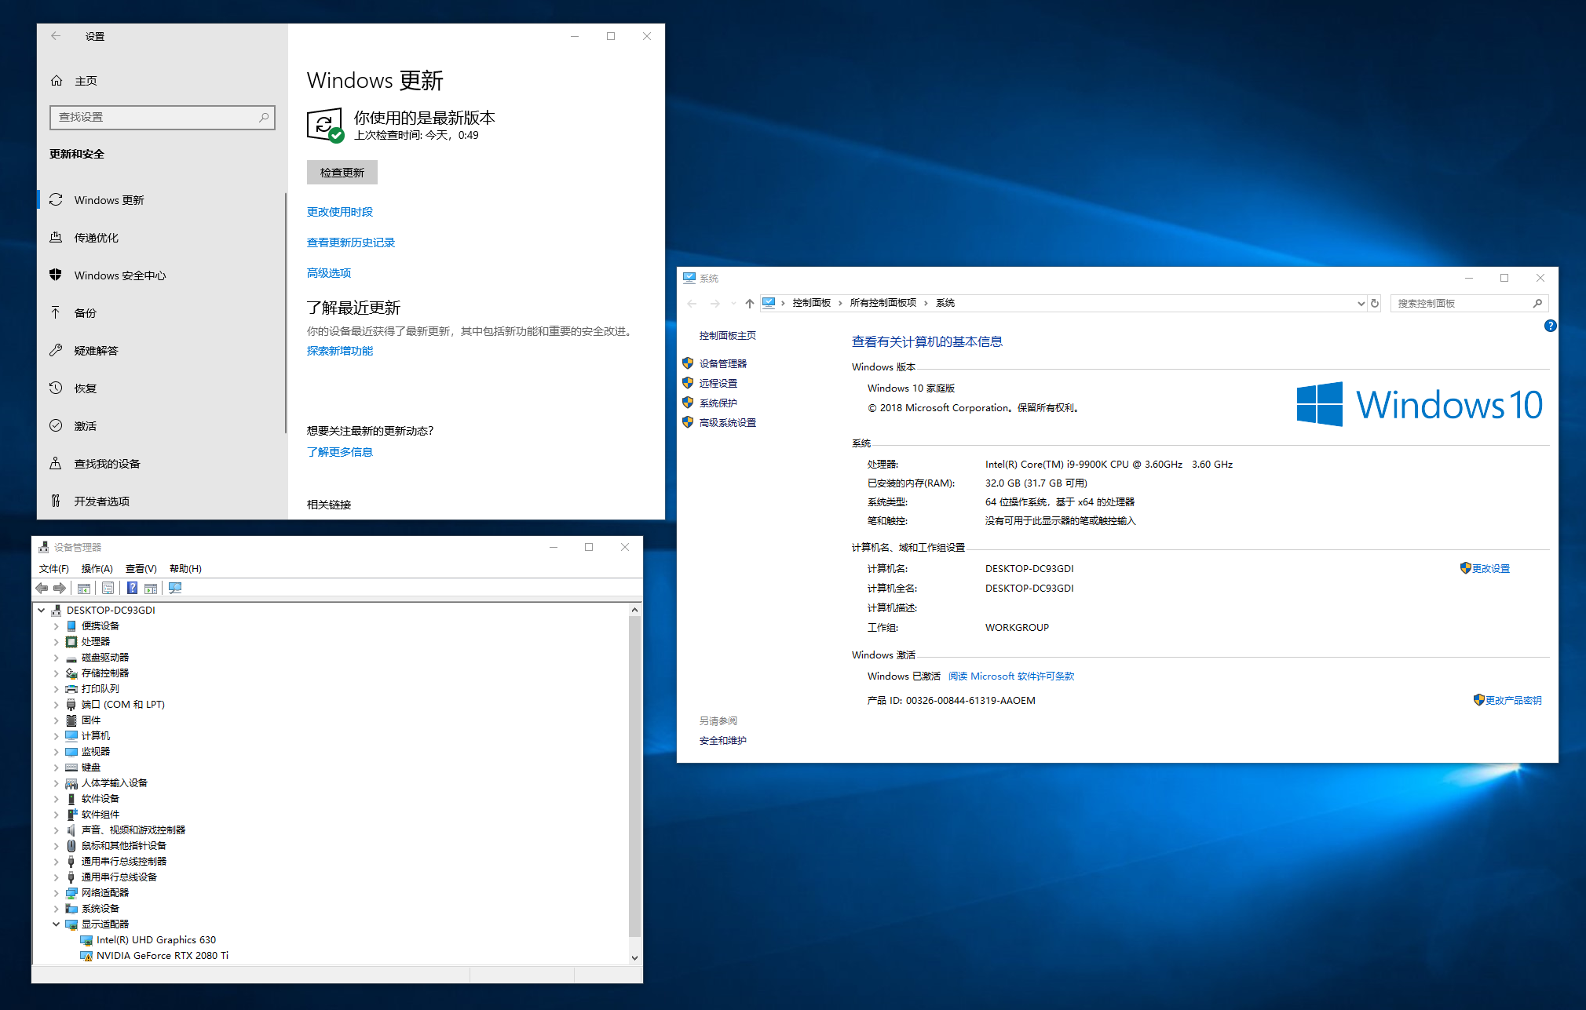This screenshot has height=1010, width=1586.
Task: Open the address bar history dropdown in System window
Action: (x=1361, y=304)
